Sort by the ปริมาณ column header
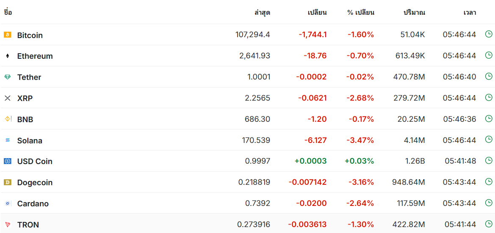Screen dimensions: 495x233 (x=414, y=13)
